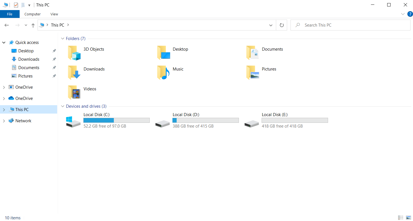Switch to the Computer ribbon tab
Screen dimensions: 413x221
[32, 14]
